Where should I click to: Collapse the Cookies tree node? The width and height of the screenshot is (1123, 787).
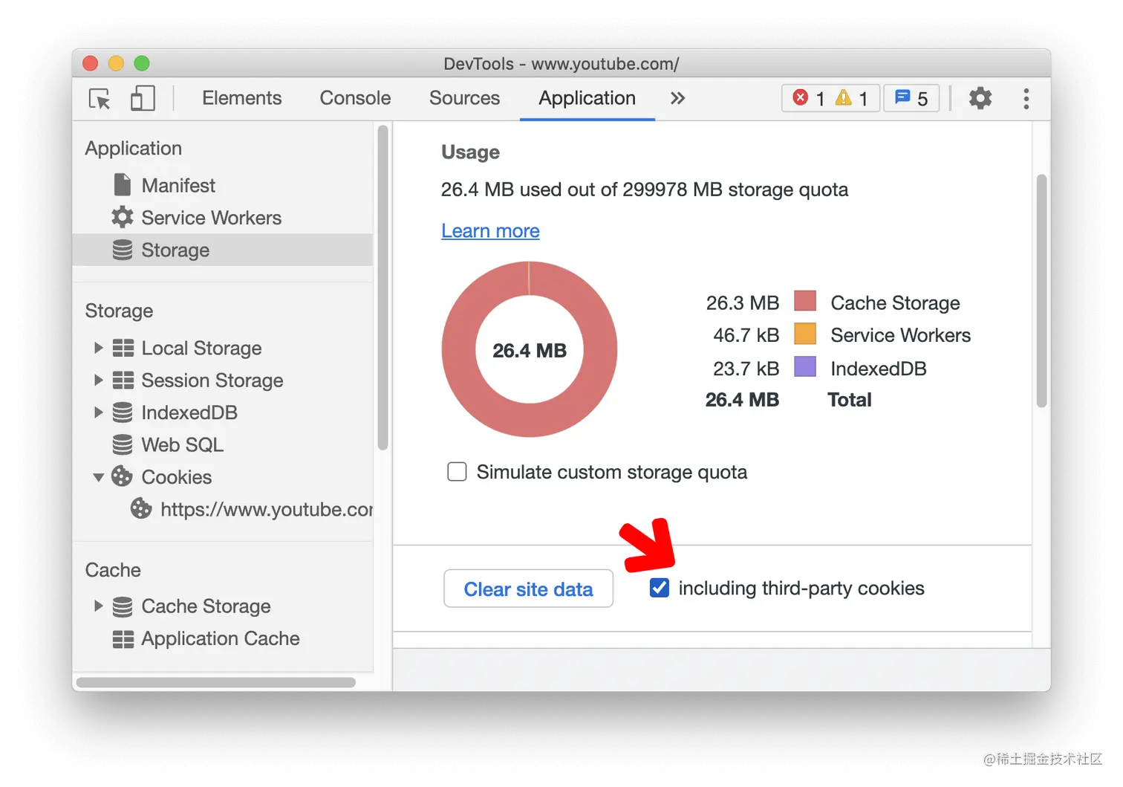pyautogui.click(x=98, y=477)
